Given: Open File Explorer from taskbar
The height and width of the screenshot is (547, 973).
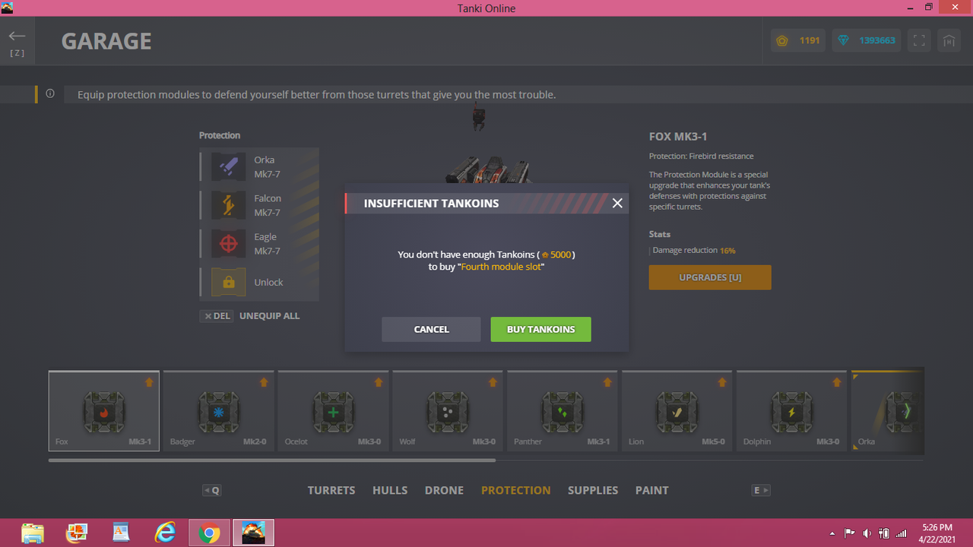Looking at the screenshot, I should (33, 533).
